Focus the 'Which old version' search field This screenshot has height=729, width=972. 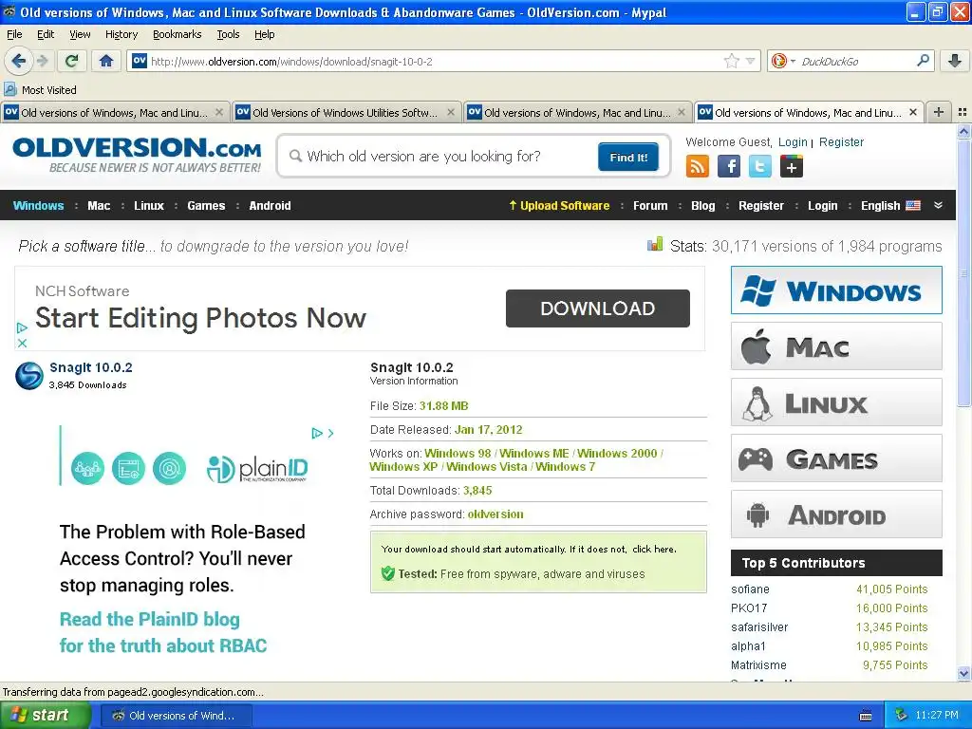tap(440, 157)
